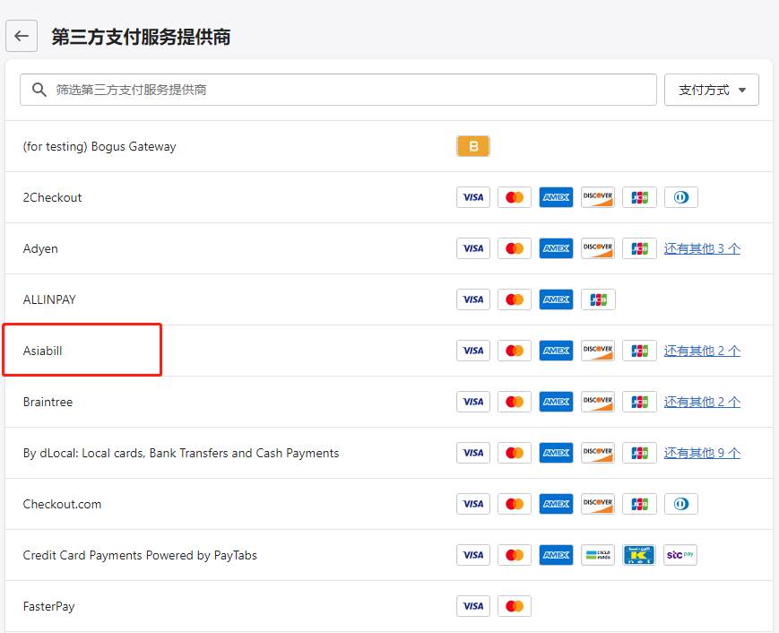Image resolution: width=779 pixels, height=633 pixels.
Task: Open the Adyen provider
Action: click(x=40, y=249)
